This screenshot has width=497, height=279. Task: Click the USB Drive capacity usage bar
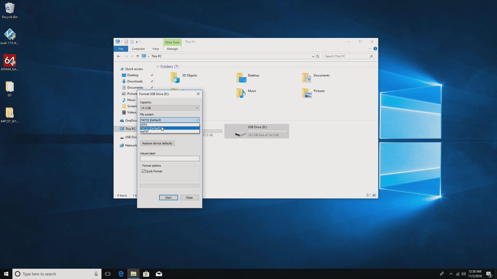coord(268,131)
